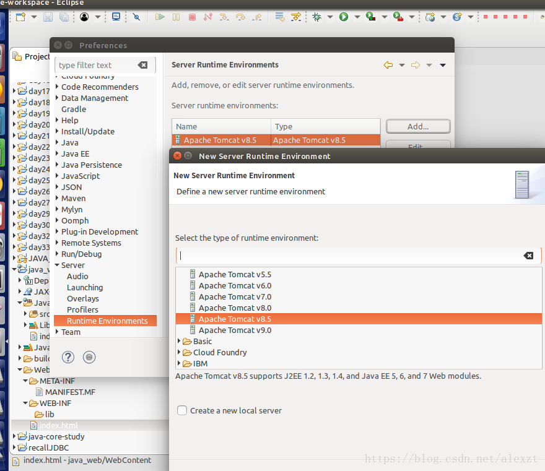
Task: Click Run External Tools icon
Action: click(398, 17)
